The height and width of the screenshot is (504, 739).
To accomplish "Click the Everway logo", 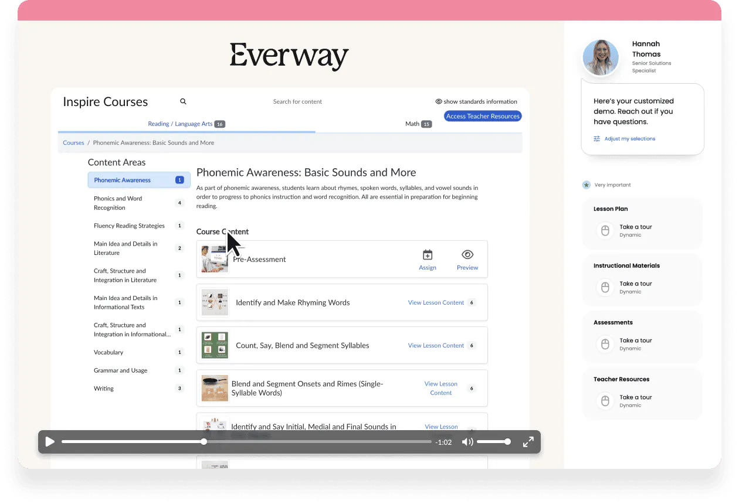I will coord(289,57).
